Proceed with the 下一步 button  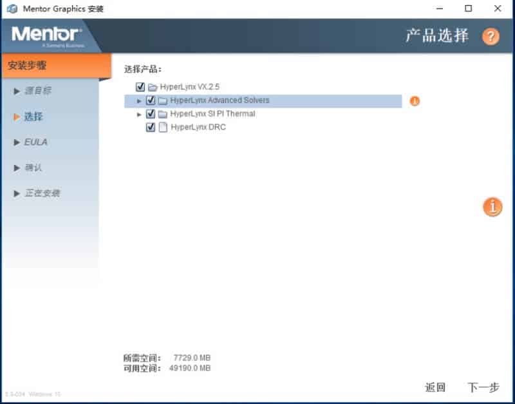coord(483,387)
